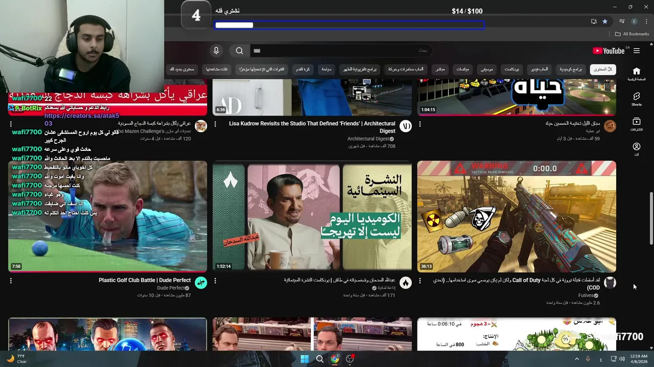Click the OBS Studio taskbar icon
This screenshot has width=654, height=367.
pyautogui.click(x=350, y=359)
